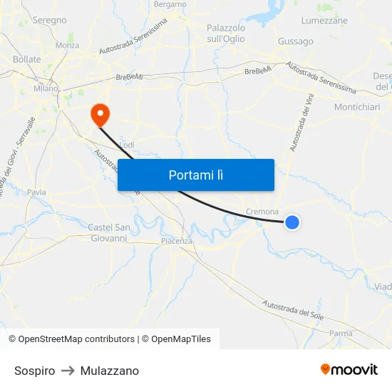392x392 pixels.
Task: Click the Sospiro origin text
Action: [34, 371]
